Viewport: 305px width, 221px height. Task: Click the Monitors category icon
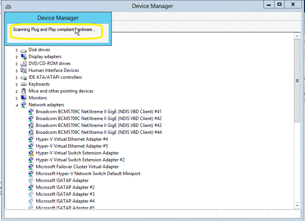point(24,98)
